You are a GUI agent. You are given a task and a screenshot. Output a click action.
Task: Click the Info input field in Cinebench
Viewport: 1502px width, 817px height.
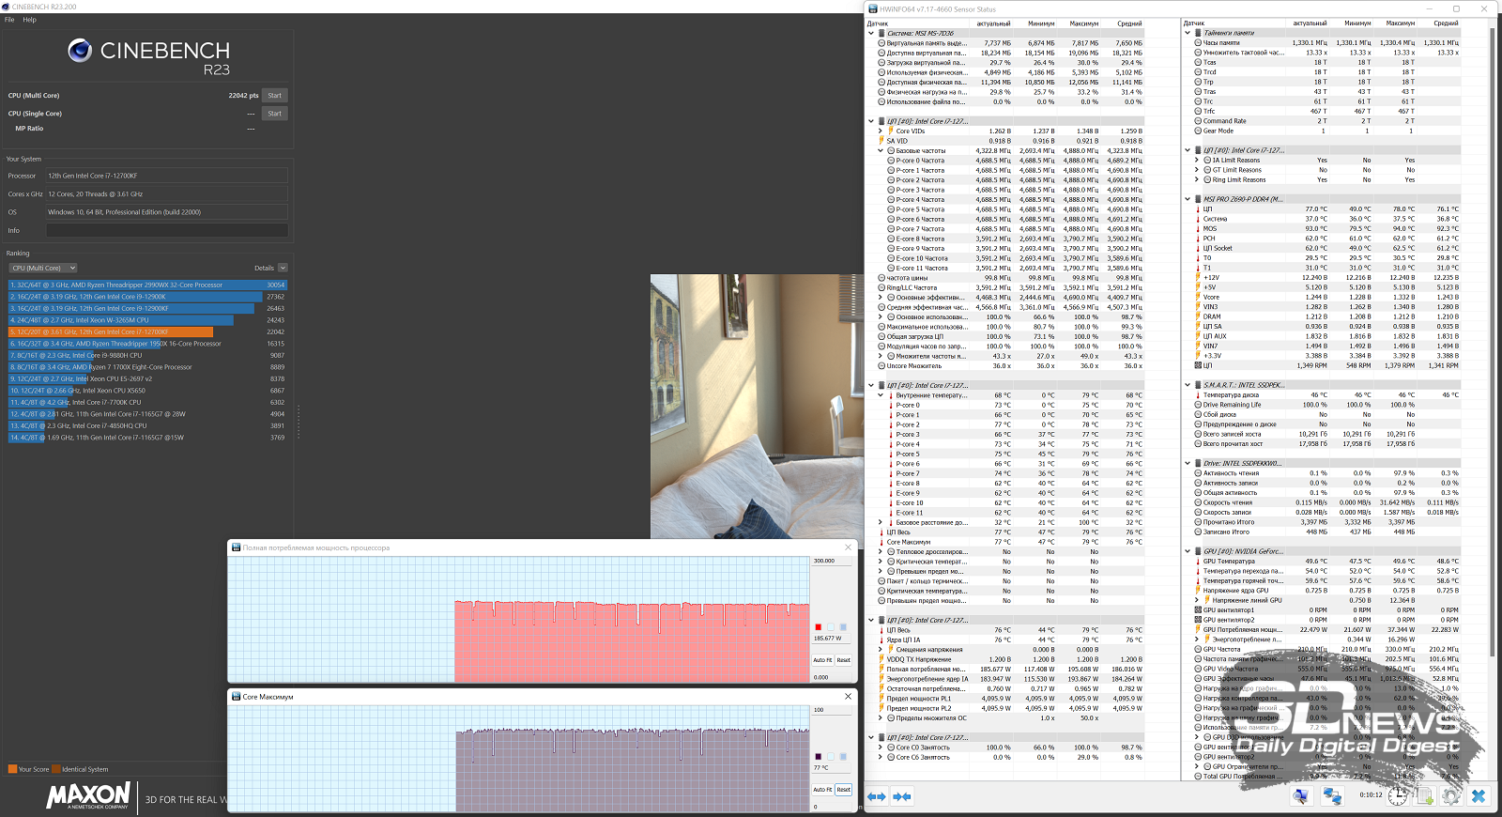click(x=167, y=230)
